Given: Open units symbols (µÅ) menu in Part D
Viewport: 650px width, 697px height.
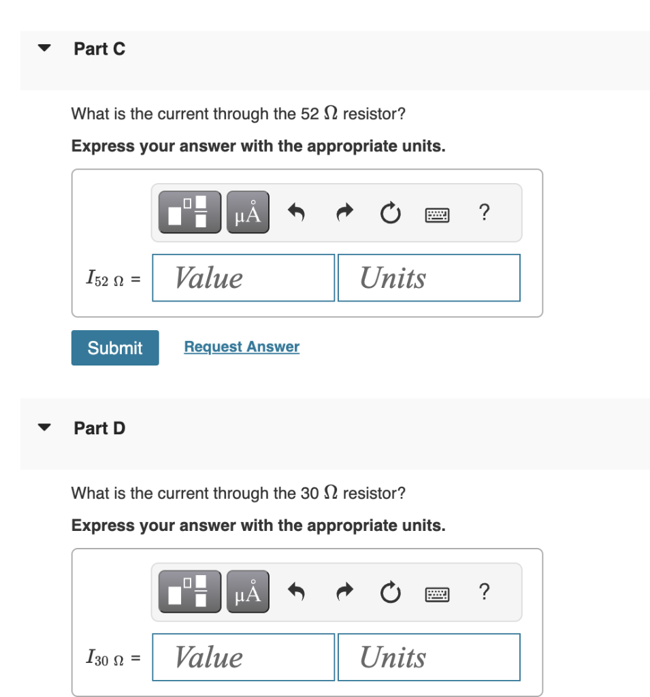Looking at the screenshot, I should (248, 591).
